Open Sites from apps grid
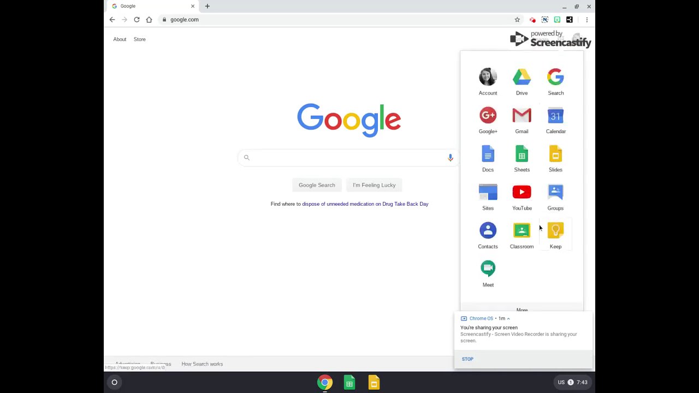This screenshot has height=393, width=699. click(x=488, y=197)
